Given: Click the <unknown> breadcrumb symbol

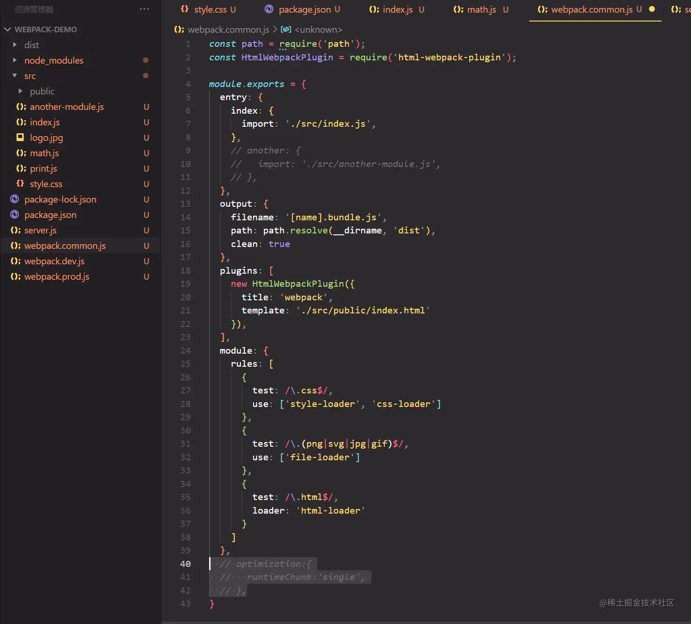Looking at the screenshot, I should click(318, 29).
